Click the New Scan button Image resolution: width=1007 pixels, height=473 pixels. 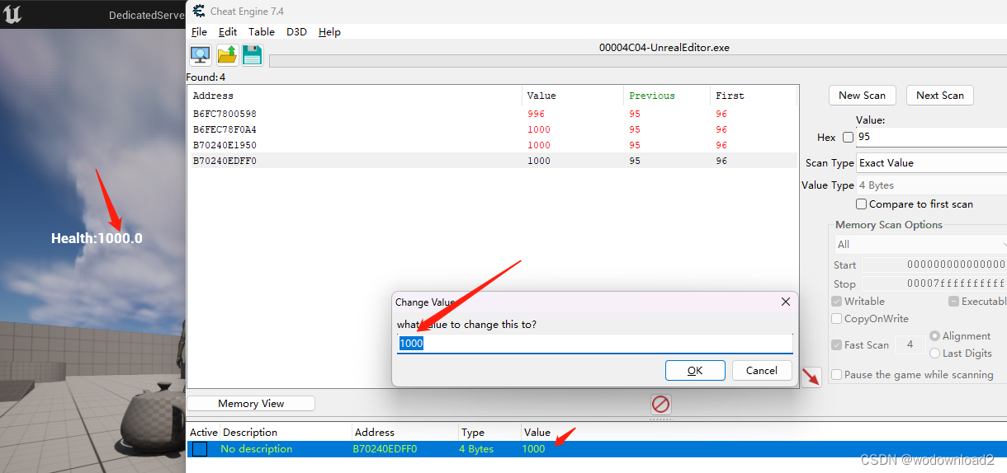(862, 96)
